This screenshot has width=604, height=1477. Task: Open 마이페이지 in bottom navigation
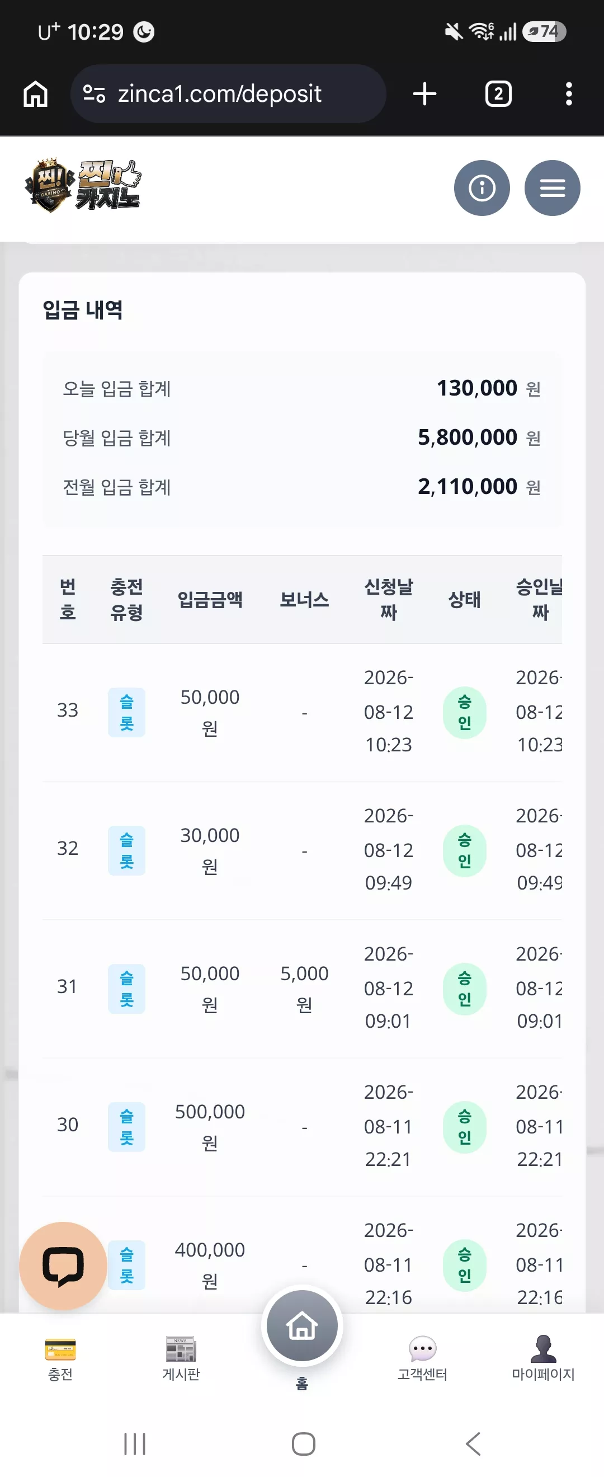coord(543,1358)
